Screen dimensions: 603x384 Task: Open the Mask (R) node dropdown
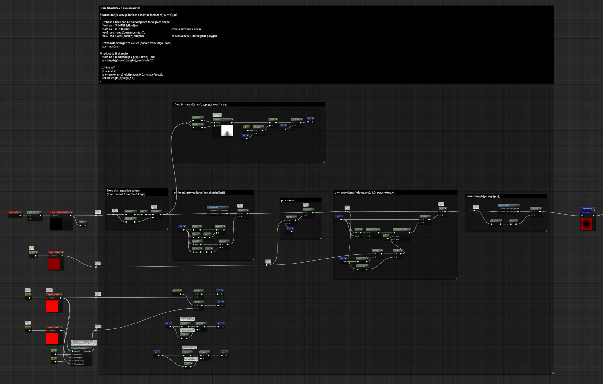tap(202, 117)
